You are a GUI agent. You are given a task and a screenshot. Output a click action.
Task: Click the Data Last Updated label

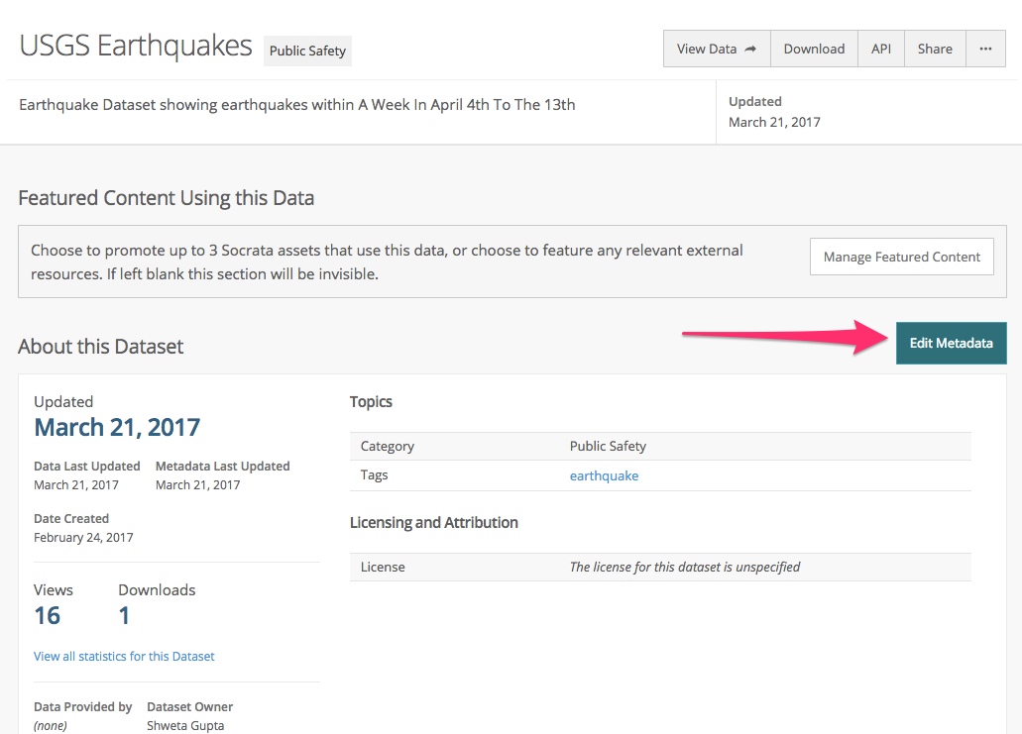[86, 467]
